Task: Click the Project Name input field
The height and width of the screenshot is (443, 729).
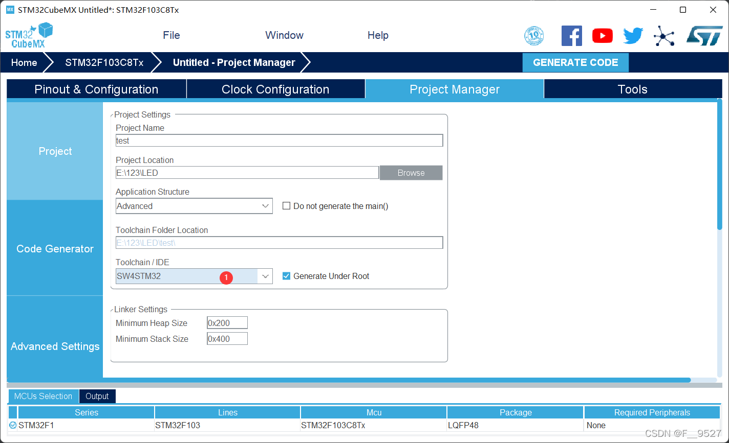Action: point(279,141)
